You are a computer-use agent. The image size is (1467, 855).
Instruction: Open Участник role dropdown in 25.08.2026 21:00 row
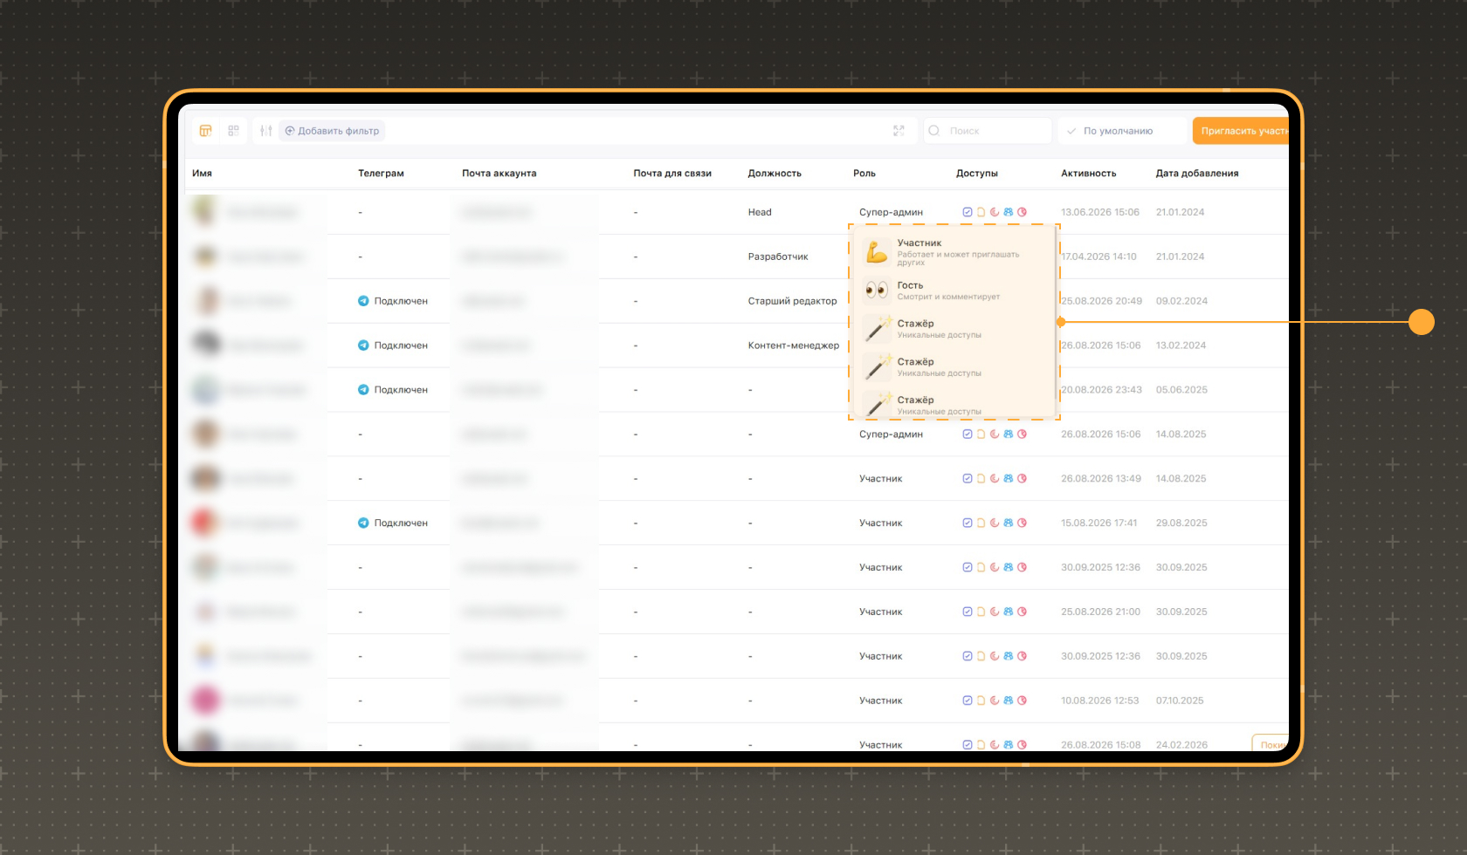(880, 612)
